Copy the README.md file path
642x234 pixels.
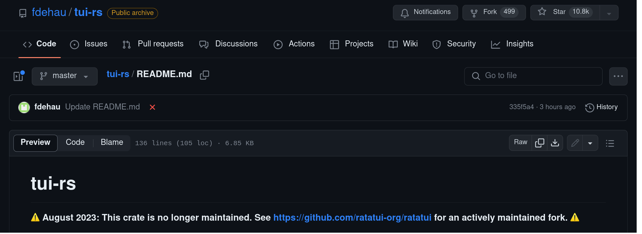tap(204, 75)
